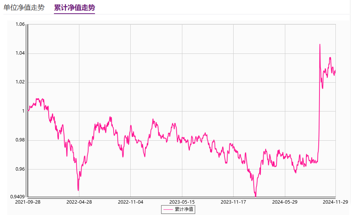Click the 2022-04-28 x-axis date label
The width and height of the screenshot is (351, 215).
[x=79, y=202]
